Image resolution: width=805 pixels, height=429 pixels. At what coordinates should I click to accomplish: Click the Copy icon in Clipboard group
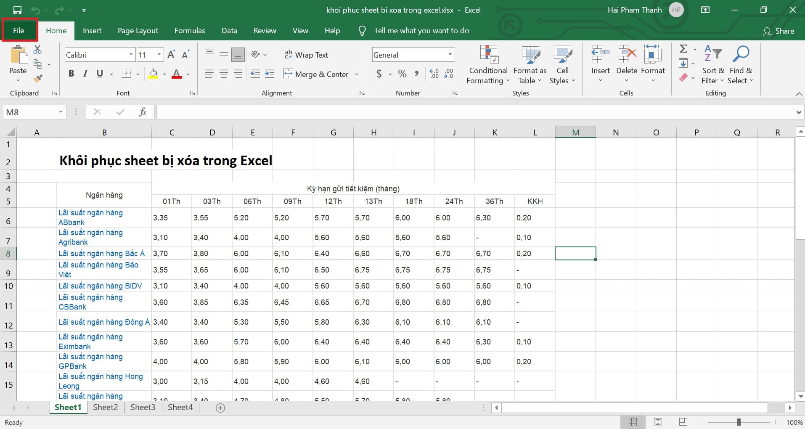[38, 64]
